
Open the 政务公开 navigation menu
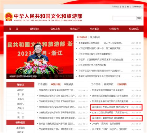pos(75,29)
